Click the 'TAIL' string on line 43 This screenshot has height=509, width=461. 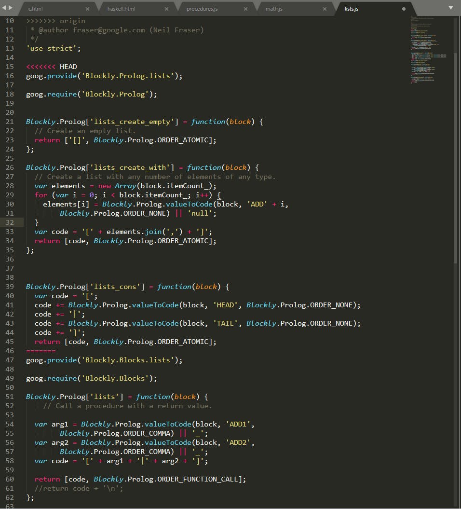[x=225, y=323]
